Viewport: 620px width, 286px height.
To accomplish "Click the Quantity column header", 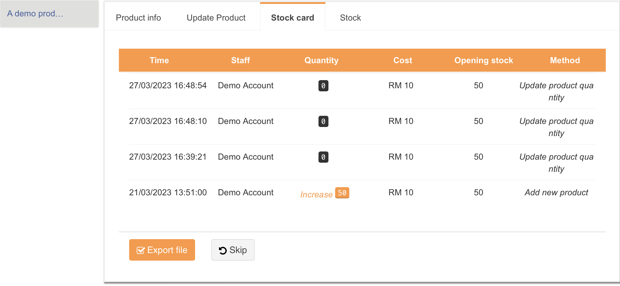I will coord(321,60).
